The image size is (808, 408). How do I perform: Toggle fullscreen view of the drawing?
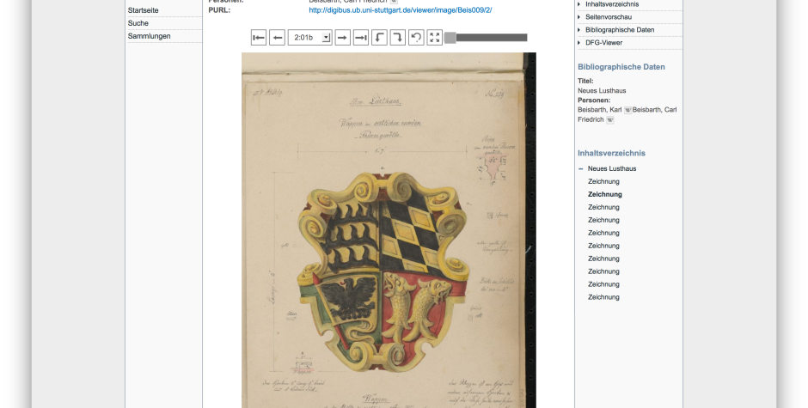point(435,38)
